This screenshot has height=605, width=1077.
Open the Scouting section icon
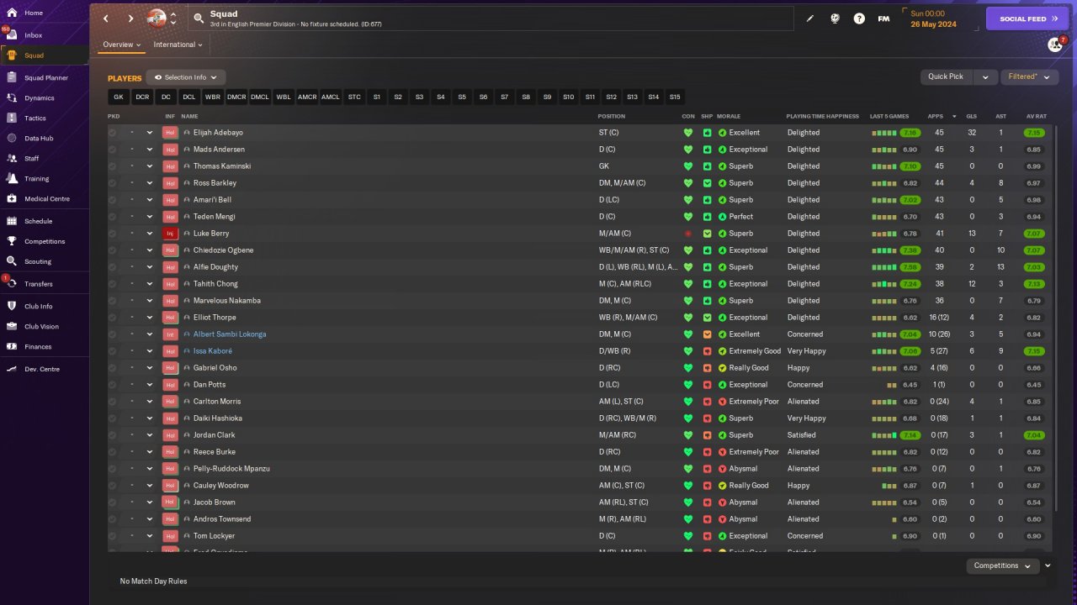[12, 262]
